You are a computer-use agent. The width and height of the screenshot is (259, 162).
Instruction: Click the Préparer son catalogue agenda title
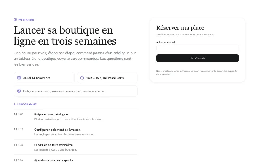point(51,114)
